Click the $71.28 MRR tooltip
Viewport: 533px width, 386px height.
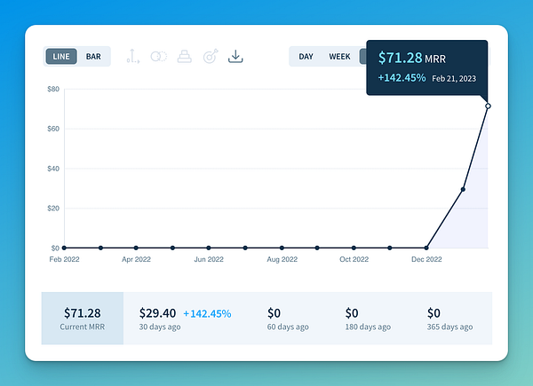(427, 67)
